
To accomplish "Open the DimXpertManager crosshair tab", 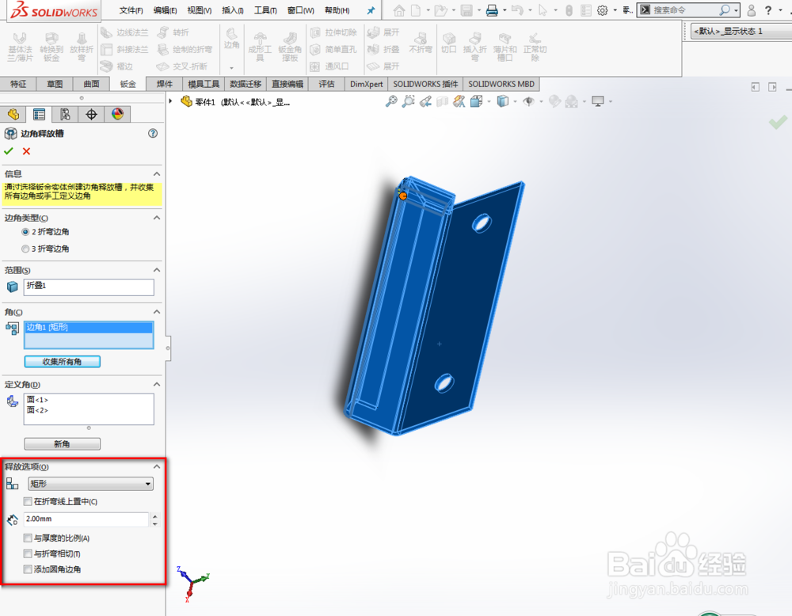I will [91, 114].
